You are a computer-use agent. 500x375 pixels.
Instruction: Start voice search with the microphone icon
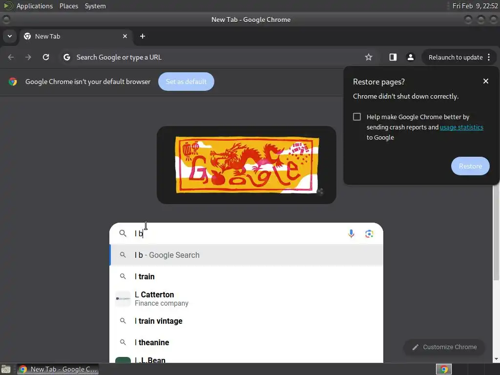point(351,234)
